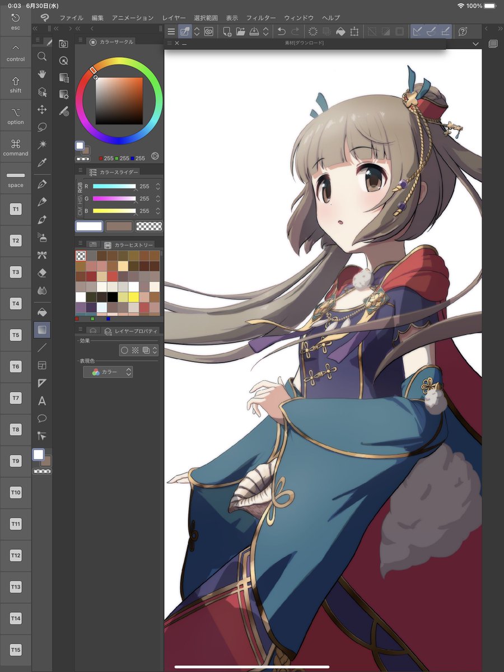The image size is (504, 672).
Task: Toggle the option modifier key
Action: [16, 116]
